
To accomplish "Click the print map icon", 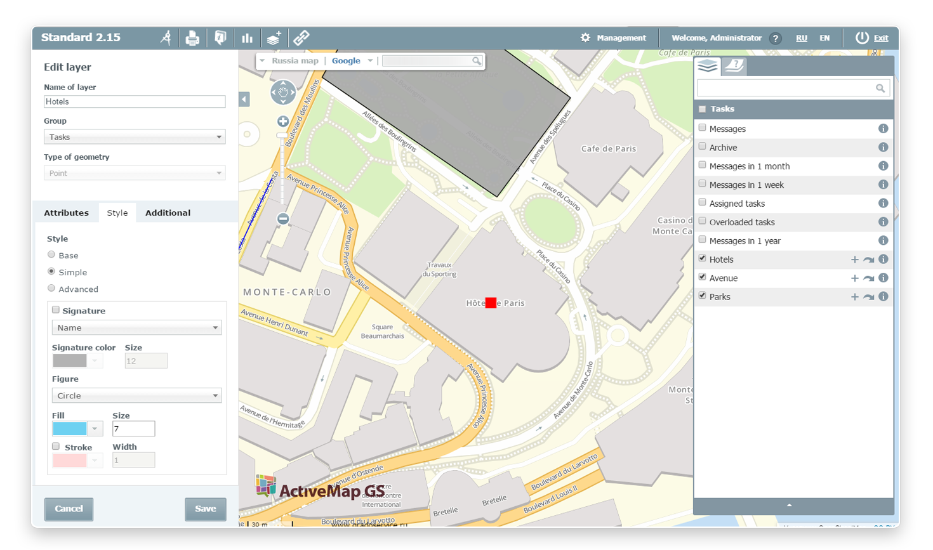I will (192, 38).
